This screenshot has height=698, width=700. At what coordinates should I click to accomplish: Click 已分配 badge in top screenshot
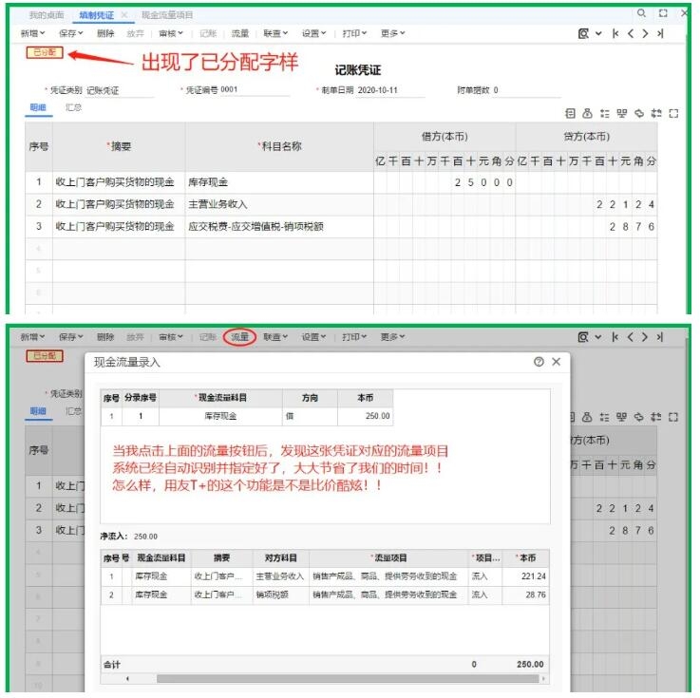click(45, 52)
